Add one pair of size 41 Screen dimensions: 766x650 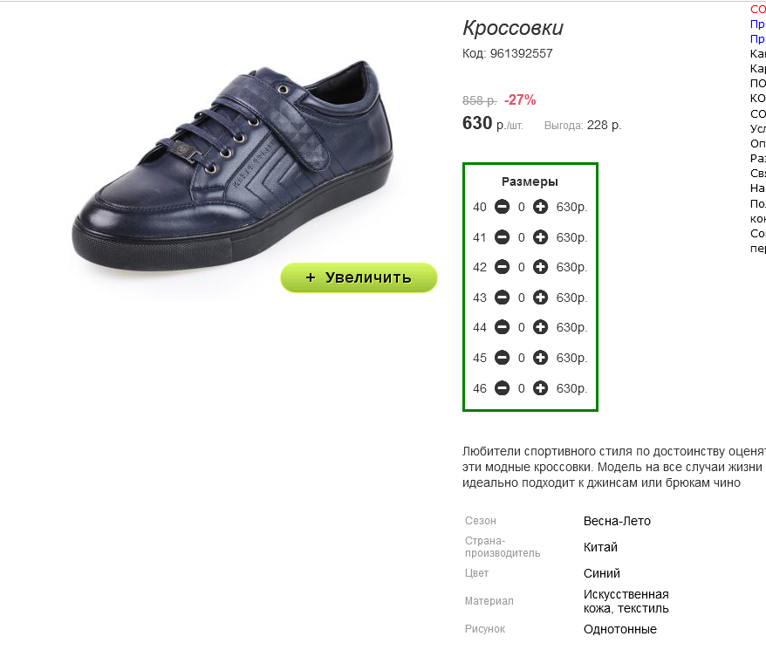tap(540, 237)
